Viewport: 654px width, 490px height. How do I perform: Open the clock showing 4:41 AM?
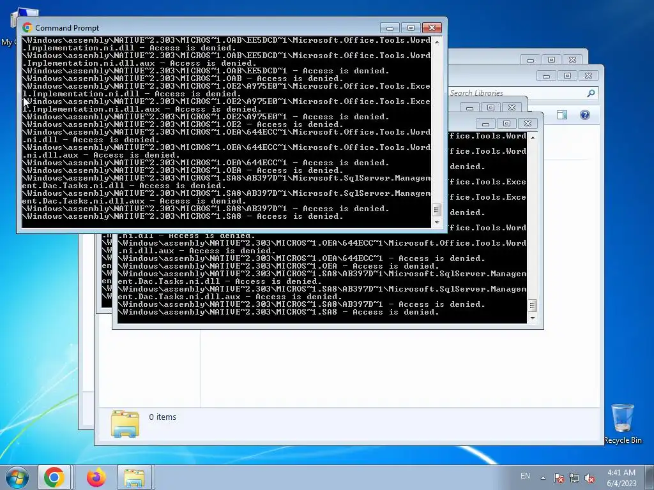click(x=621, y=473)
